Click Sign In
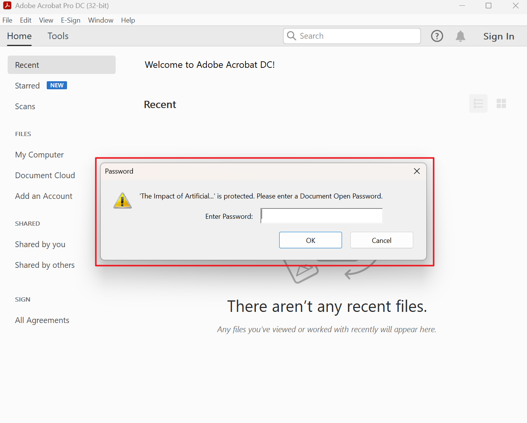Screen dimensions: 527x423 pyautogui.click(x=499, y=36)
